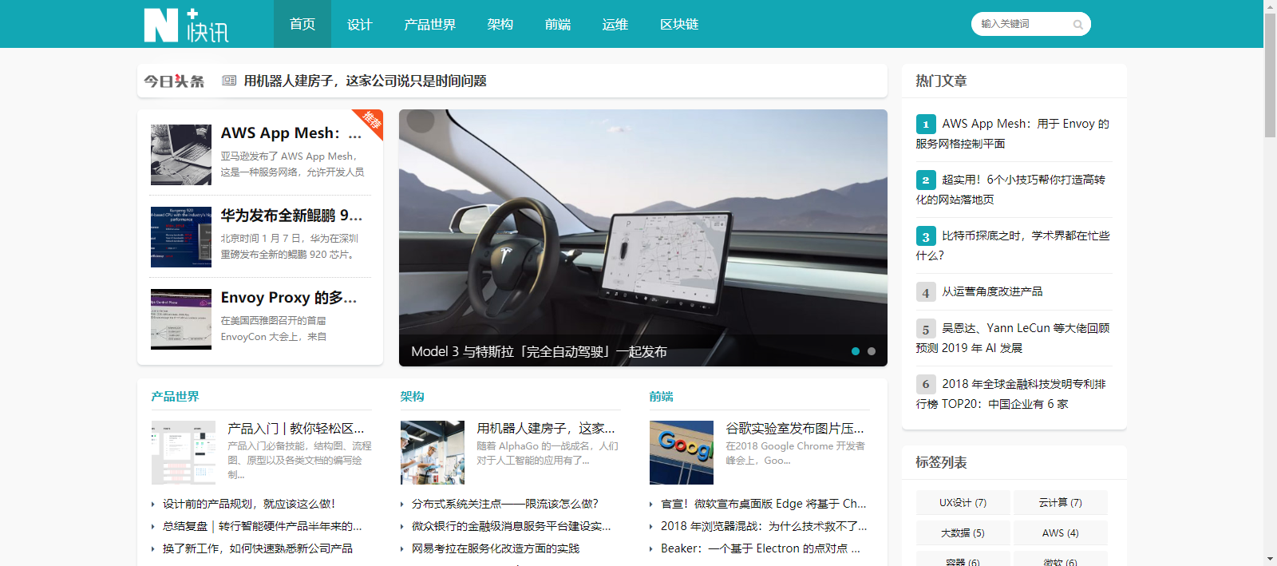
Task: Click the rank 4 badge in hot articles
Action: (926, 292)
